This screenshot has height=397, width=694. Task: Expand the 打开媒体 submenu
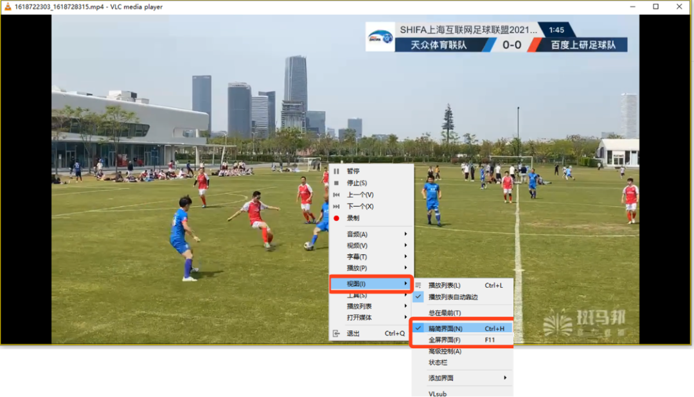(372, 317)
